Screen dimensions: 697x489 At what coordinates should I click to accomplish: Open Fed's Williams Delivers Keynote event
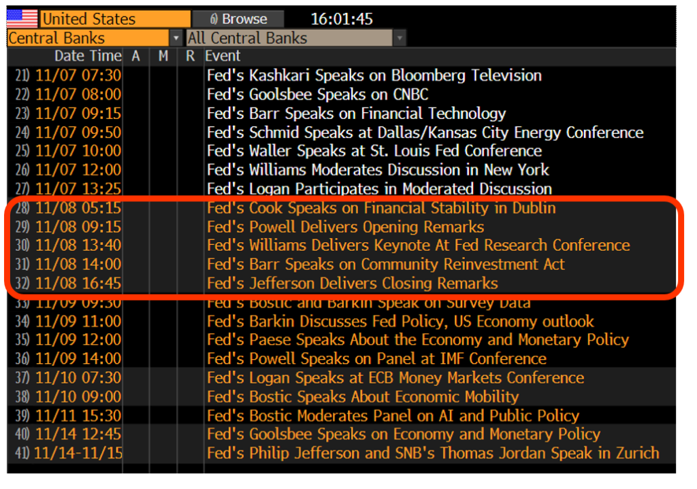(x=419, y=245)
